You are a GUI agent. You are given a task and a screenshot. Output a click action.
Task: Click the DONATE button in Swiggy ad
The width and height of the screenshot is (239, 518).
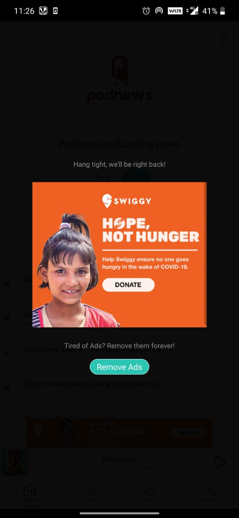128,284
